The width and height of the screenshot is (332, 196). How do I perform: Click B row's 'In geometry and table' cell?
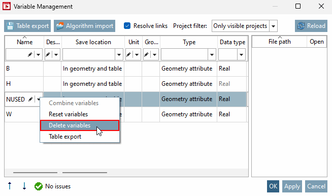(92, 69)
